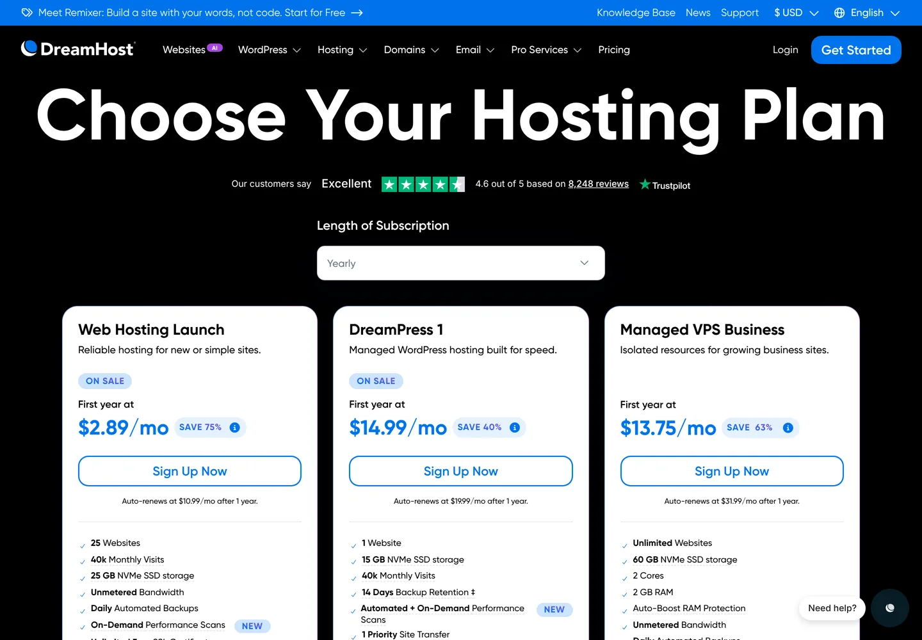This screenshot has width=922, height=640.
Task: Click the AI badge next to Websites
Action: (x=215, y=48)
